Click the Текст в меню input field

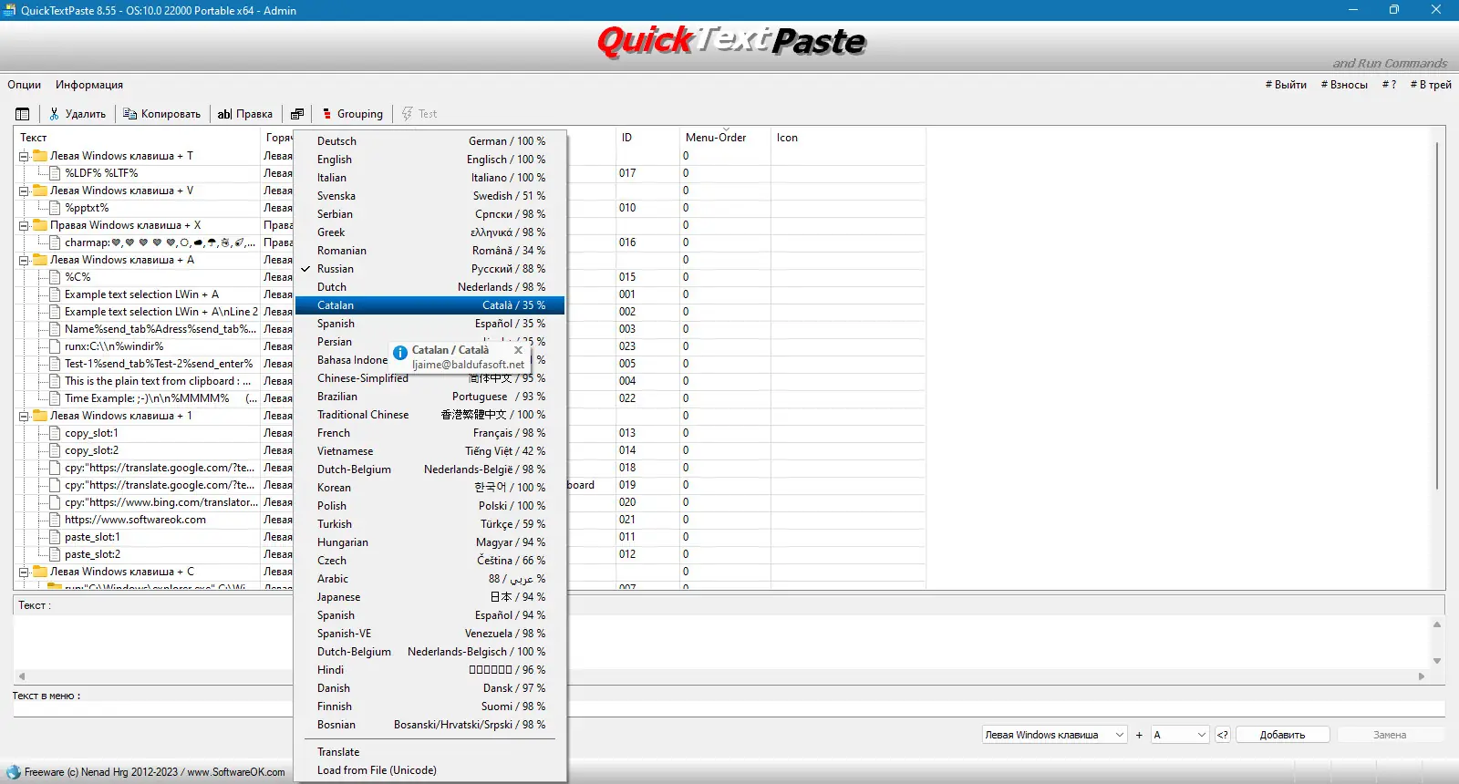point(729,708)
